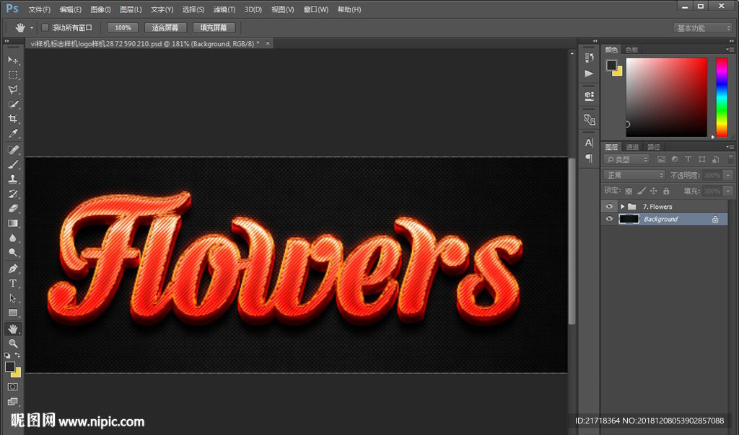The width and height of the screenshot is (739, 435).
Task: Open the History panel icon
Action: [589, 58]
